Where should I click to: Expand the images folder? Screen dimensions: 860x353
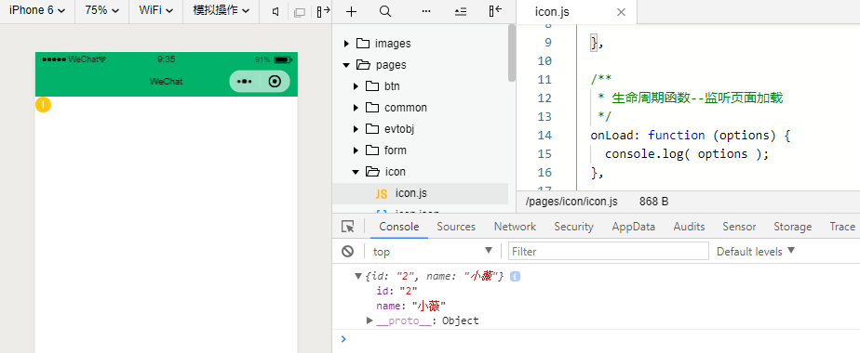[346, 44]
